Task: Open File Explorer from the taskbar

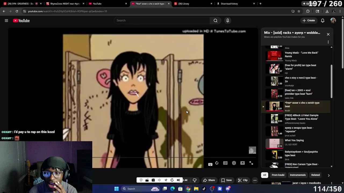Action: tap(196, 189)
